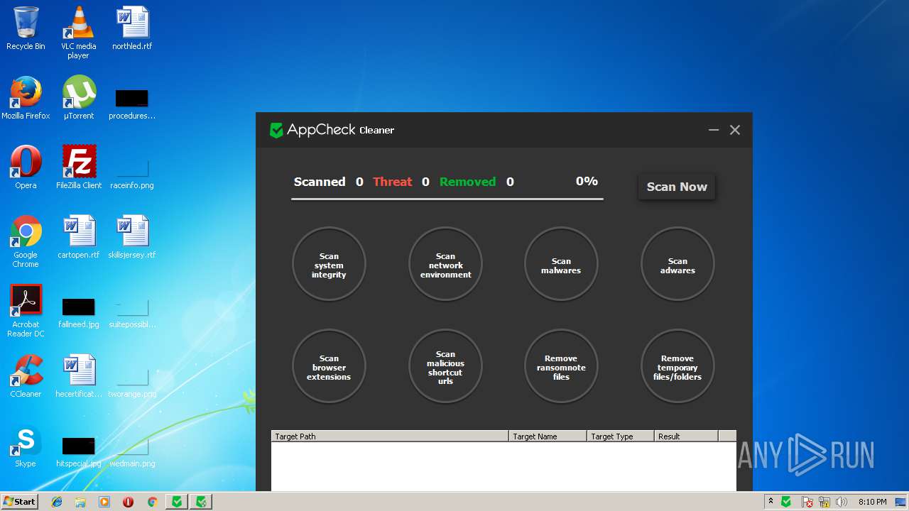Open the Action Center flag tray icon

click(x=807, y=502)
